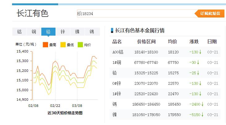Select the highlighted 铅 (lead) tab

48,32
